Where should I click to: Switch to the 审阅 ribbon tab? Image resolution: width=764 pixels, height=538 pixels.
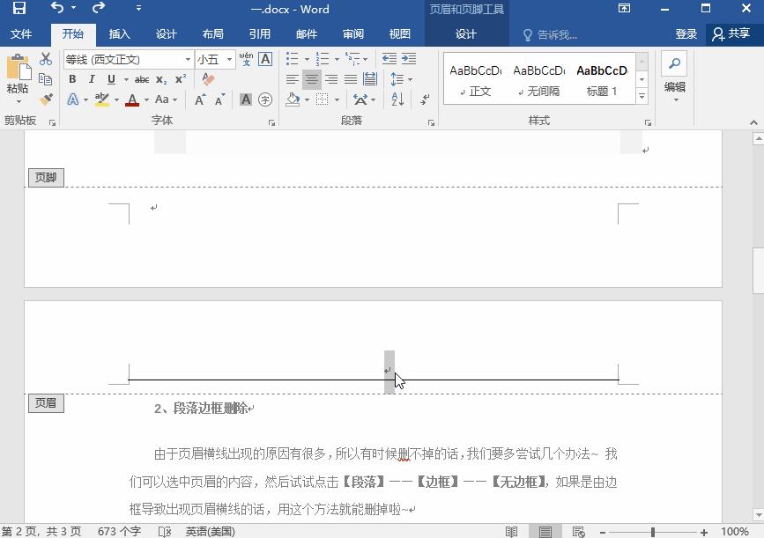[352, 33]
